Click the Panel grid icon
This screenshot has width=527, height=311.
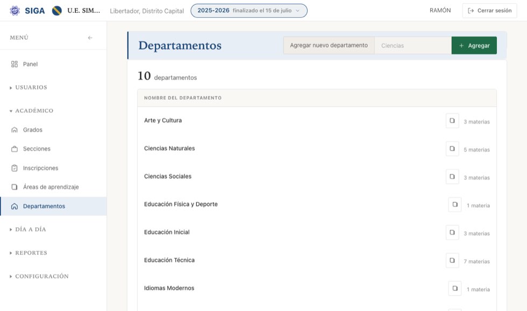tap(15, 64)
